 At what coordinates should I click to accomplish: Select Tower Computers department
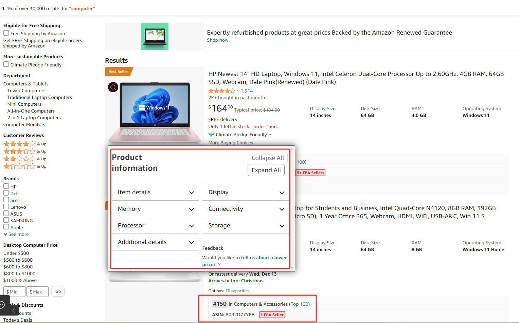click(x=26, y=90)
